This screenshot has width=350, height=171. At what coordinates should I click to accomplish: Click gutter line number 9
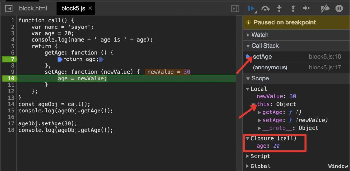pyautogui.click(x=12, y=72)
